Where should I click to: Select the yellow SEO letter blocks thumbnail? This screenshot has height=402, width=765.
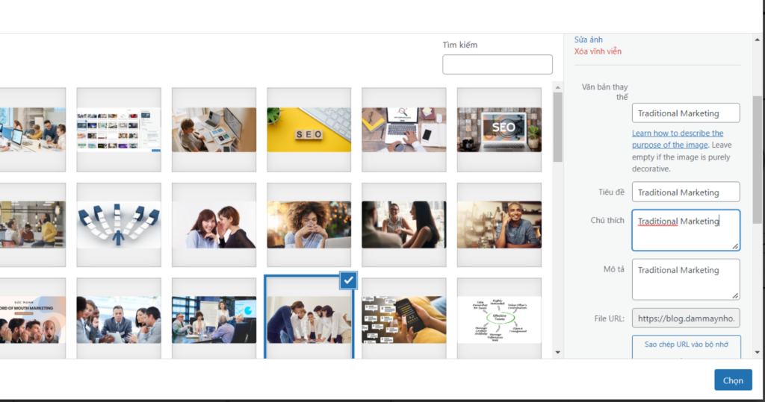(x=309, y=130)
